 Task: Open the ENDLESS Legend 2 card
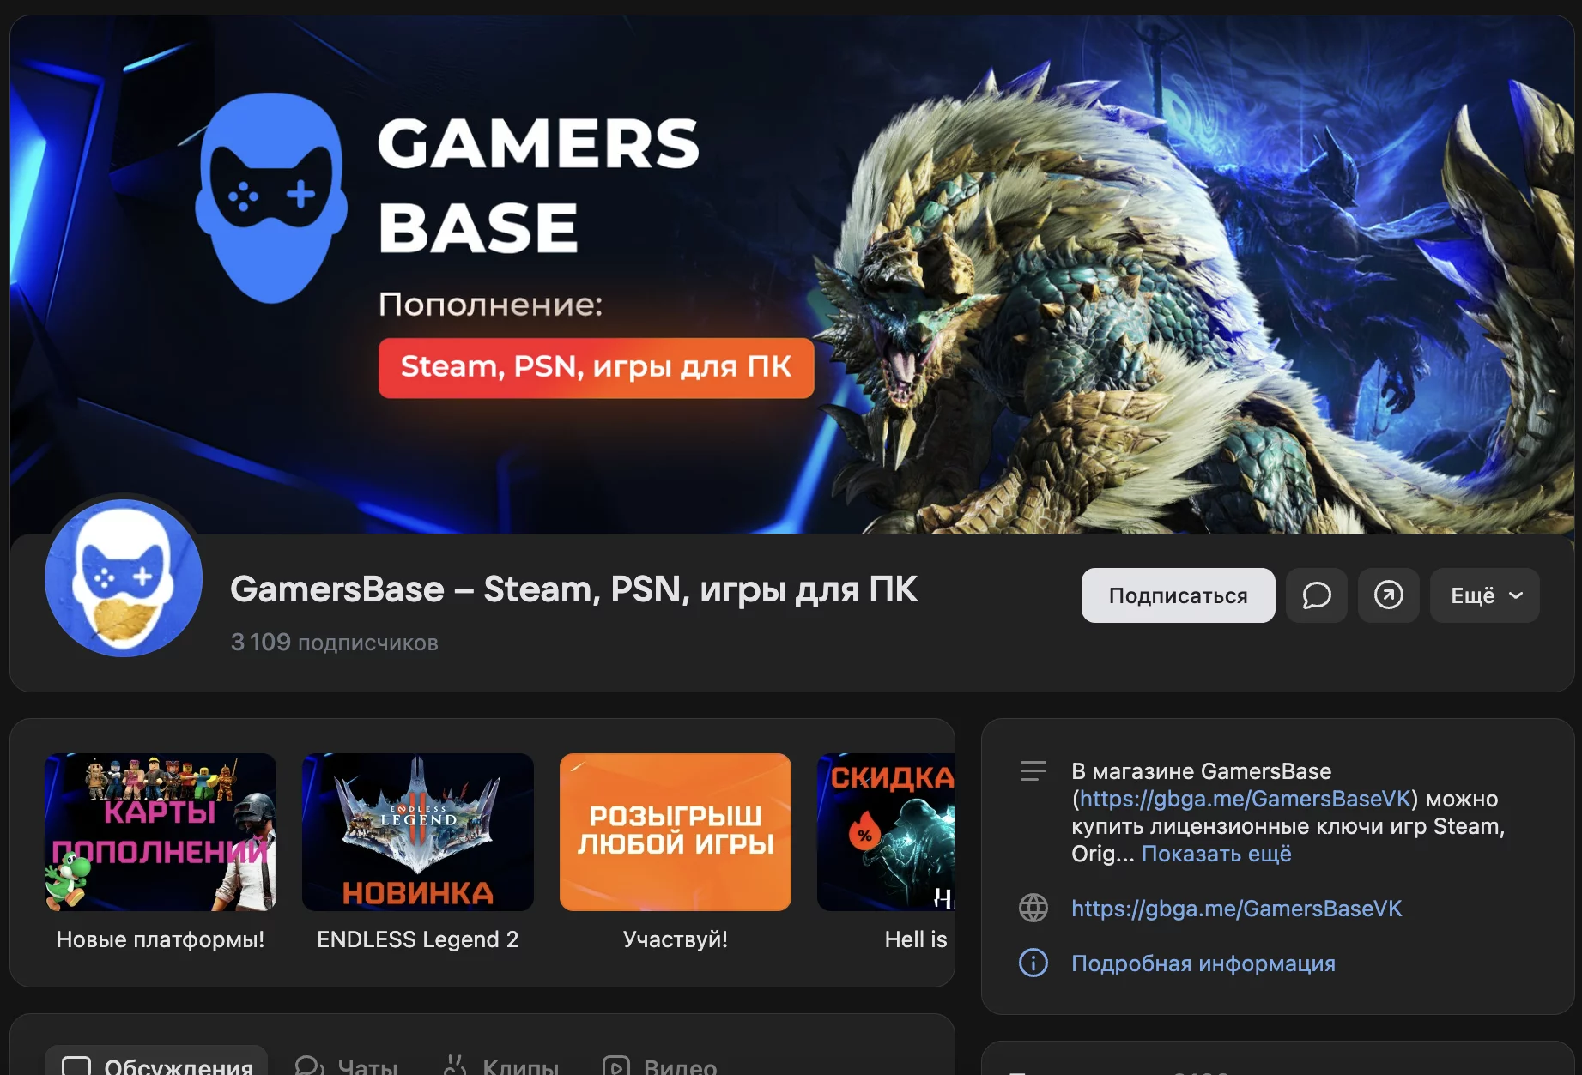[x=418, y=852]
